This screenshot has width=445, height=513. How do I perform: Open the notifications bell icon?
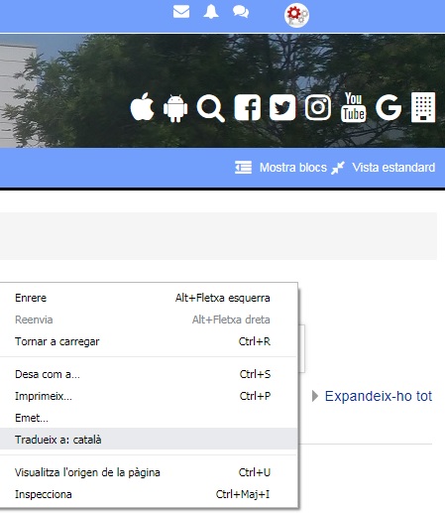(x=211, y=12)
